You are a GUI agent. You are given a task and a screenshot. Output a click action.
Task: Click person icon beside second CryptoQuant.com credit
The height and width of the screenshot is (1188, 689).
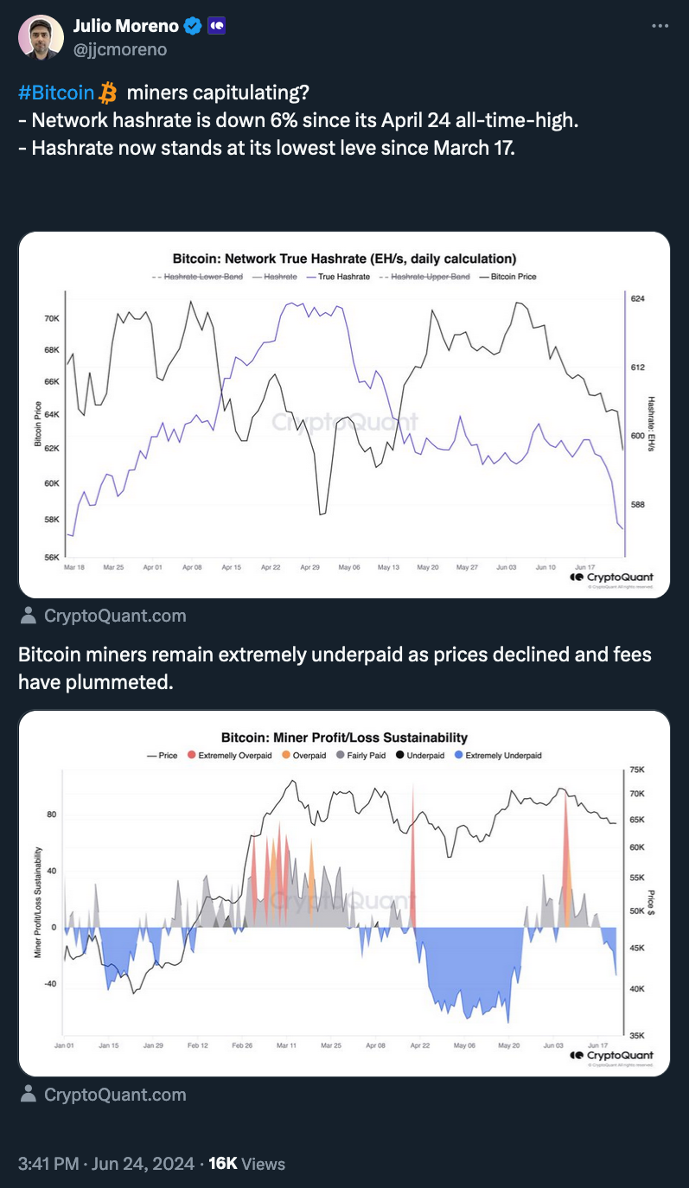point(29,1095)
